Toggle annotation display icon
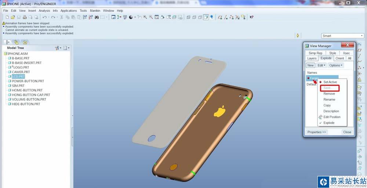 [243, 17]
